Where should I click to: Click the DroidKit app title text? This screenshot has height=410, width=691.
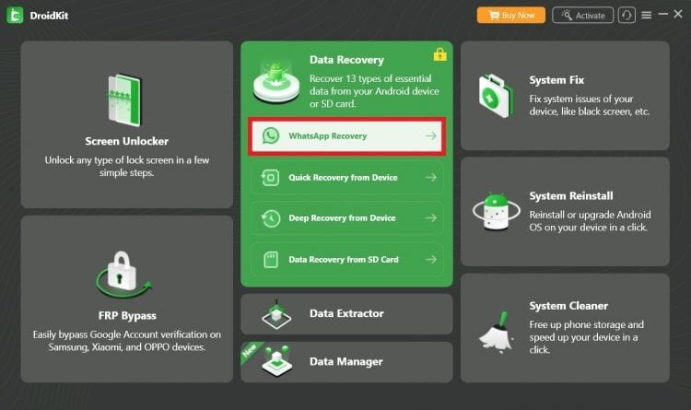coord(49,16)
